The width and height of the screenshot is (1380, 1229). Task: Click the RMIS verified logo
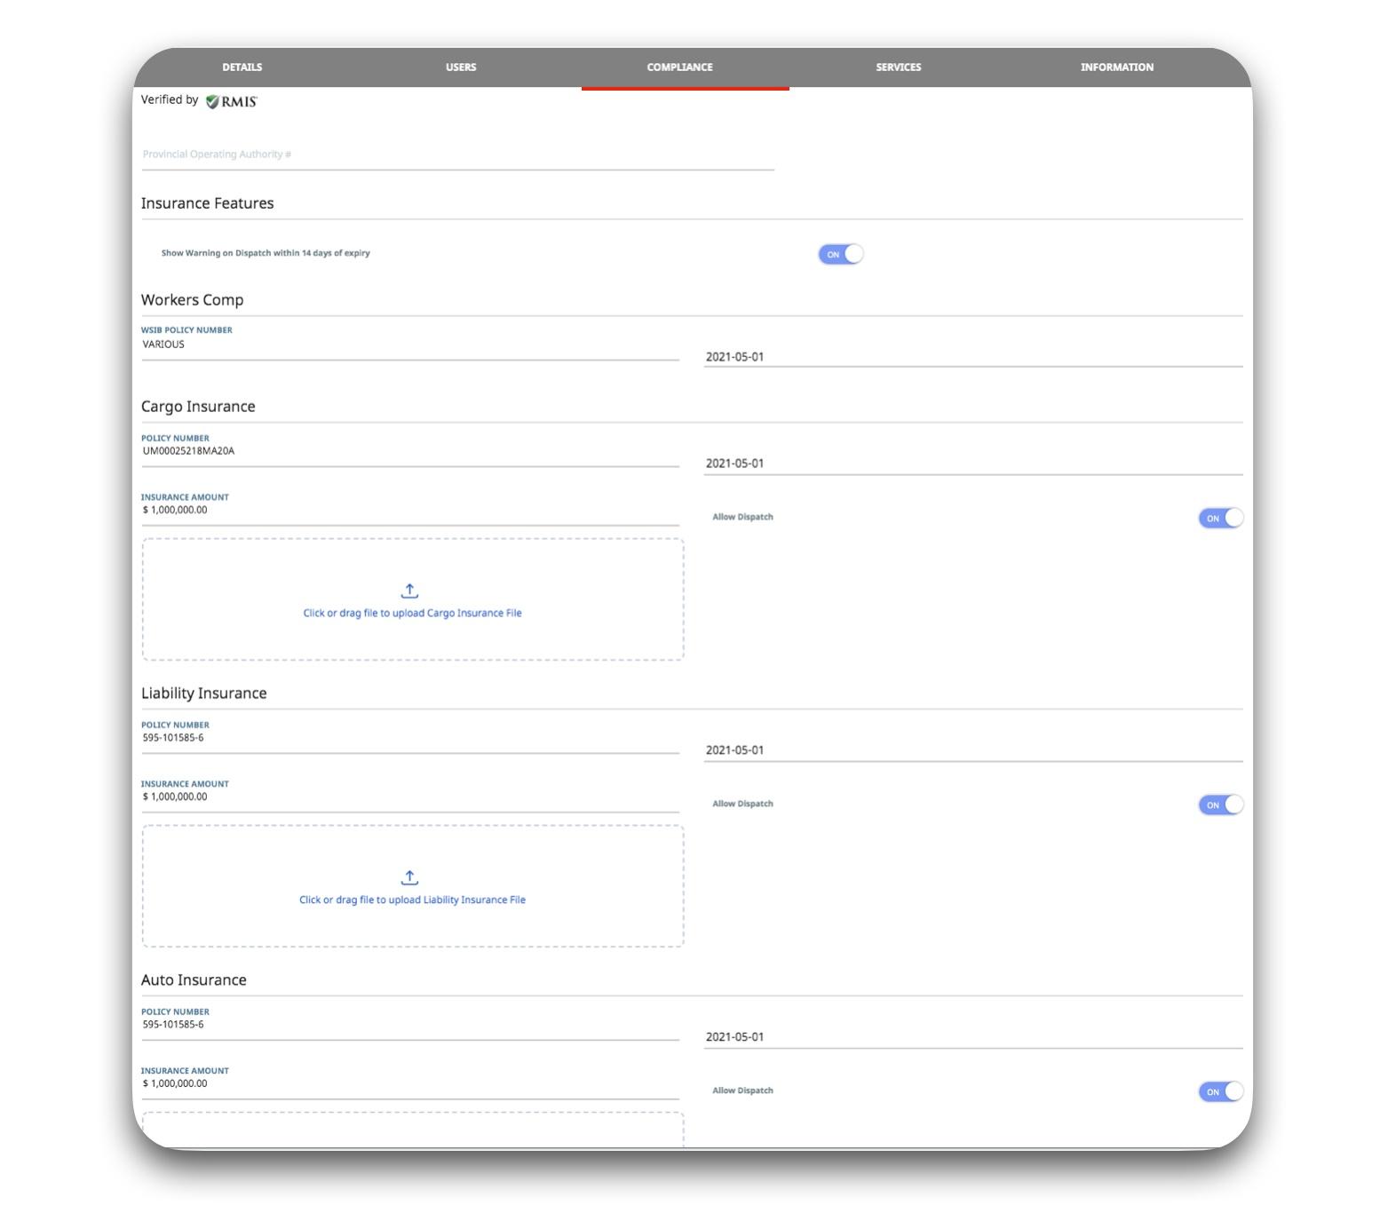point(232,101)
